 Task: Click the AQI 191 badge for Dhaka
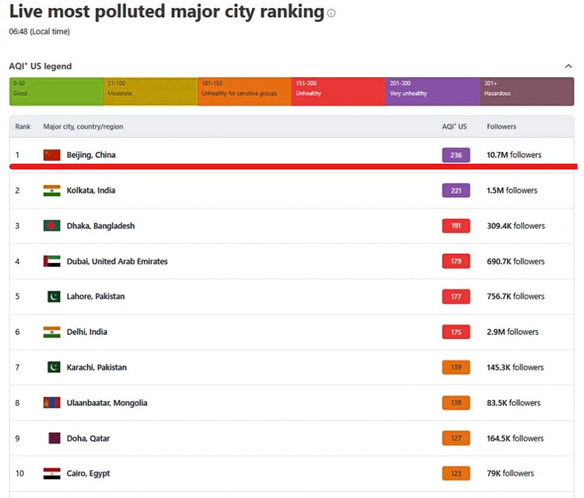tap(456, 226)
